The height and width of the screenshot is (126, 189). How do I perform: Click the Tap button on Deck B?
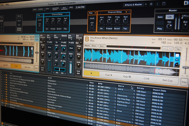point(178,49)
